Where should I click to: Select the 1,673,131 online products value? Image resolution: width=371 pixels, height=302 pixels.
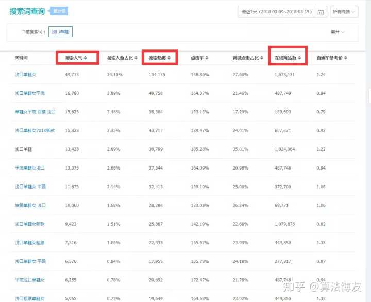[x=284, y=75]
